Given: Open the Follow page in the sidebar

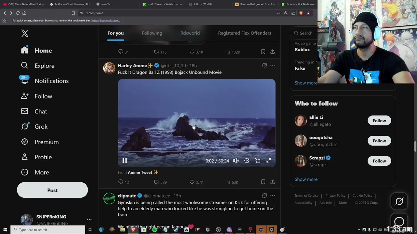Looking at the screenshot, I should [x=36, y=96].
